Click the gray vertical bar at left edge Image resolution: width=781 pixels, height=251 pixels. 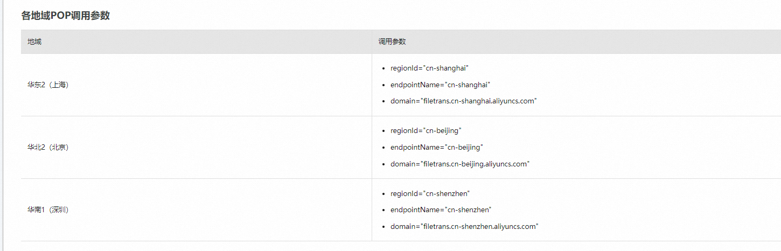(2, 125)
